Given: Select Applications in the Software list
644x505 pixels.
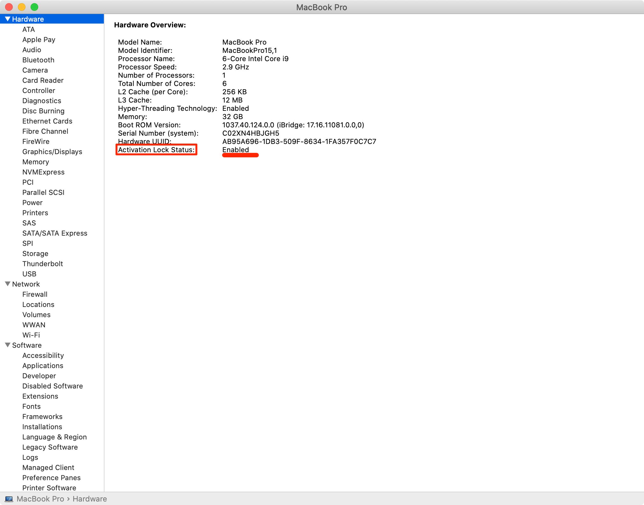Looking at the screenshot, I should pyautogui.click(x=43, y=366).
